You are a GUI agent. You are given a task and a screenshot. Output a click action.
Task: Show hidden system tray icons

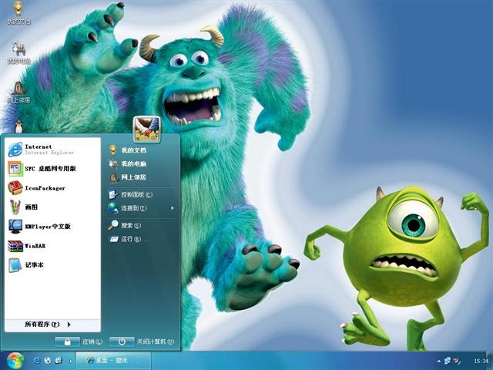click(438, 362)
